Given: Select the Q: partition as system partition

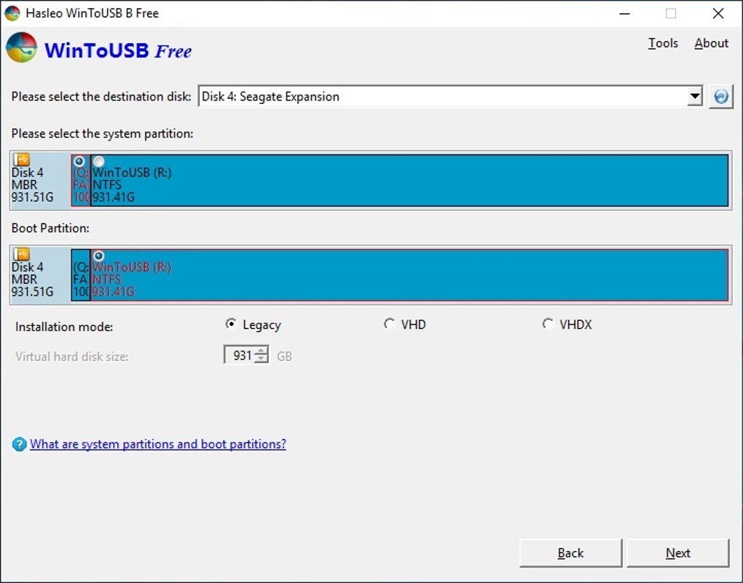Looking at the screenshot, I should (x=79, y=161).
